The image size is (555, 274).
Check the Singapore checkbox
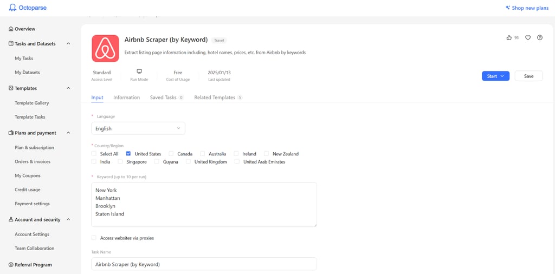coord(120,161)
